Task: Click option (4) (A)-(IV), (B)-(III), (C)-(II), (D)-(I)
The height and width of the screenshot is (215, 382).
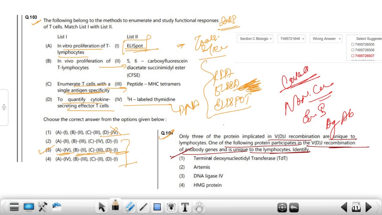Action: (81, 159)
